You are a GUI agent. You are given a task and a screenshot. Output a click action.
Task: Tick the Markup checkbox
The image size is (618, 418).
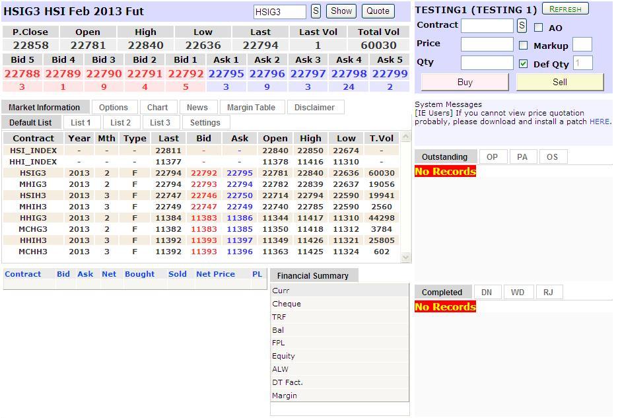(x=524, y=46)
